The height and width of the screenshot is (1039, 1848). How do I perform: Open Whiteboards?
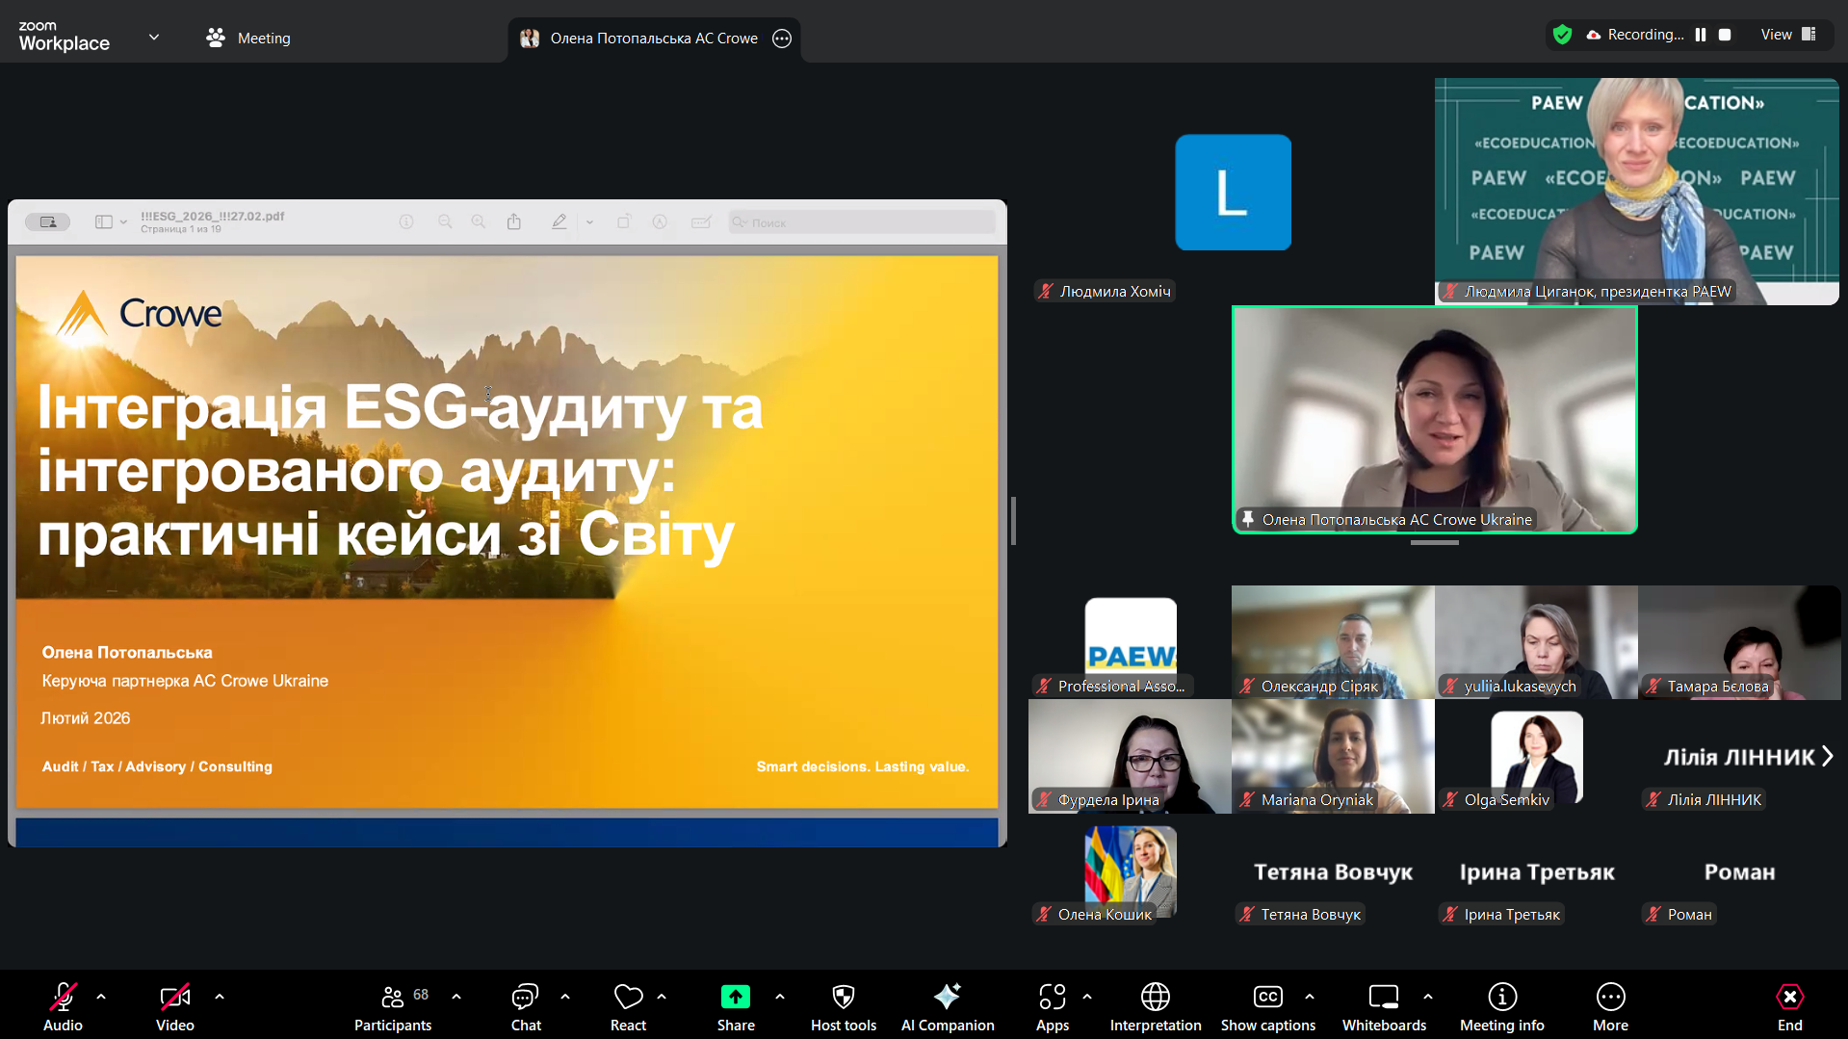pyautogui.click(x=1384, y=1005)
